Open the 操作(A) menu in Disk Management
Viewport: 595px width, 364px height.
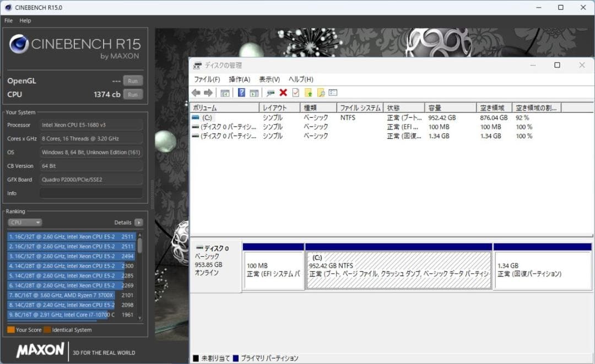pyautogui.click(x=239, y=79)
